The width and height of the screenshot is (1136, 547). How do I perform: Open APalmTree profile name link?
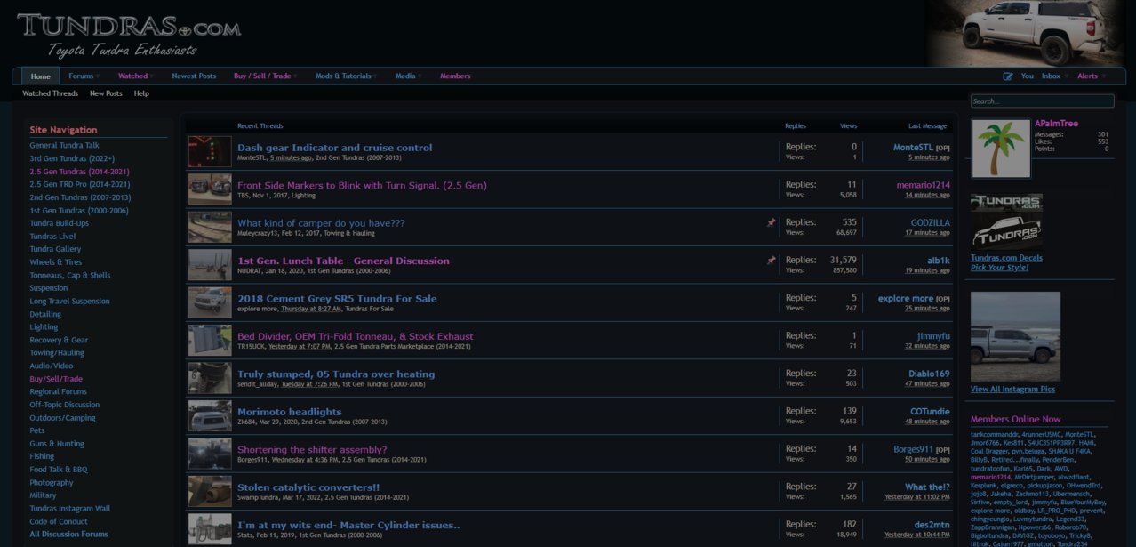(1056, 124)
